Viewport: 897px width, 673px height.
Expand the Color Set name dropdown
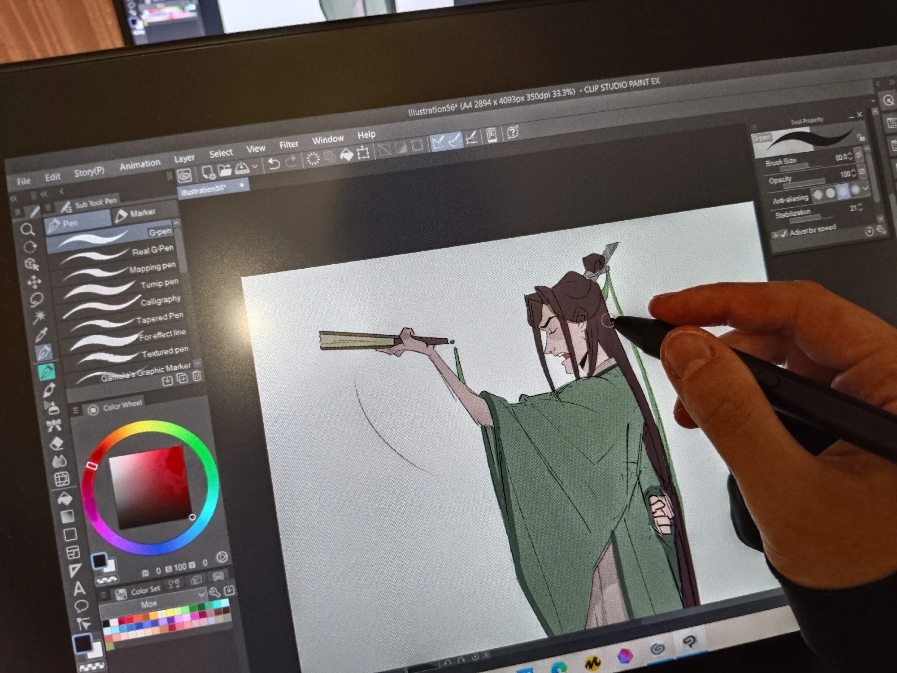point(201,594)
